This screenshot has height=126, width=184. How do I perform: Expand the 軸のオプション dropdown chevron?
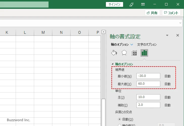pos(132,44)
